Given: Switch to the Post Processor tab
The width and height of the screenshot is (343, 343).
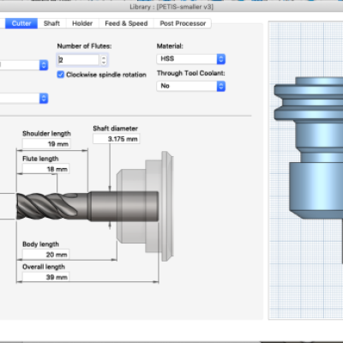Looking at the screenshot, I should [183, 23].
